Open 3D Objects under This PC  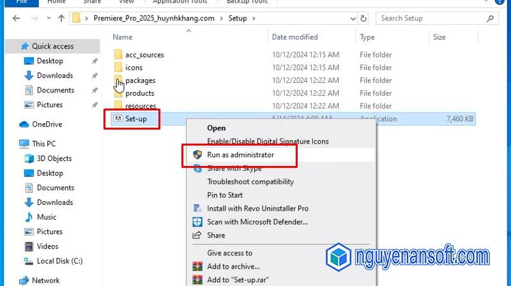54,158
